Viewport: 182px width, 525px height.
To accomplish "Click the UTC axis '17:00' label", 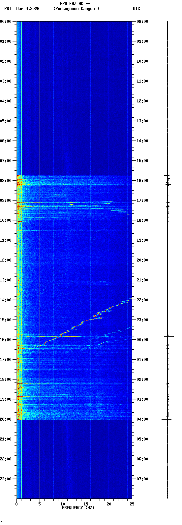I will click(x=142, y=201).
